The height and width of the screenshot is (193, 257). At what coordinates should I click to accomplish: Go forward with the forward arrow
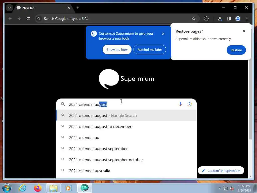(x=19, y=19)
